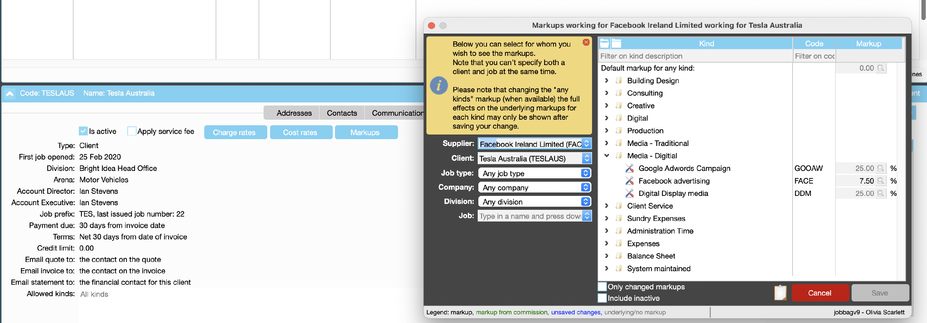The width and height of the screenshot is (927, 323).
Task: Click the Digital Display media tools icon
Action: click(629, 193)
